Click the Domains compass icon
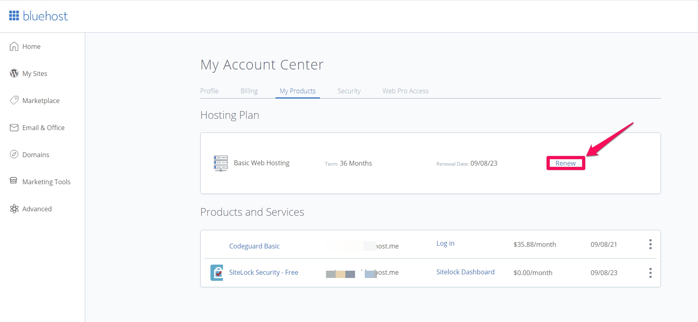The height and width of the screenshot is (322, 698). [14, 154]
